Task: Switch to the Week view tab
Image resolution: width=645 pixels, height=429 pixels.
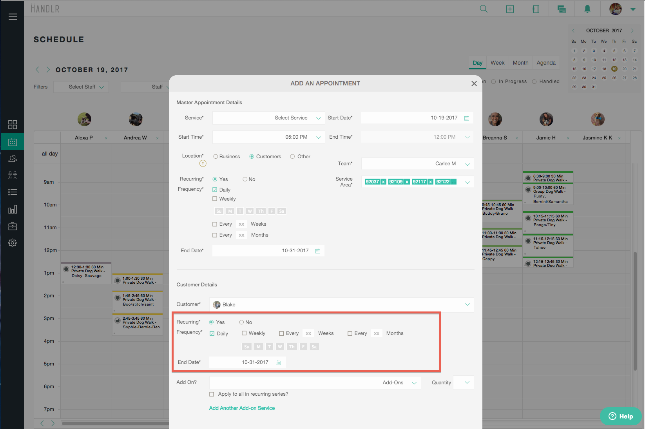Action: point(497,63)
